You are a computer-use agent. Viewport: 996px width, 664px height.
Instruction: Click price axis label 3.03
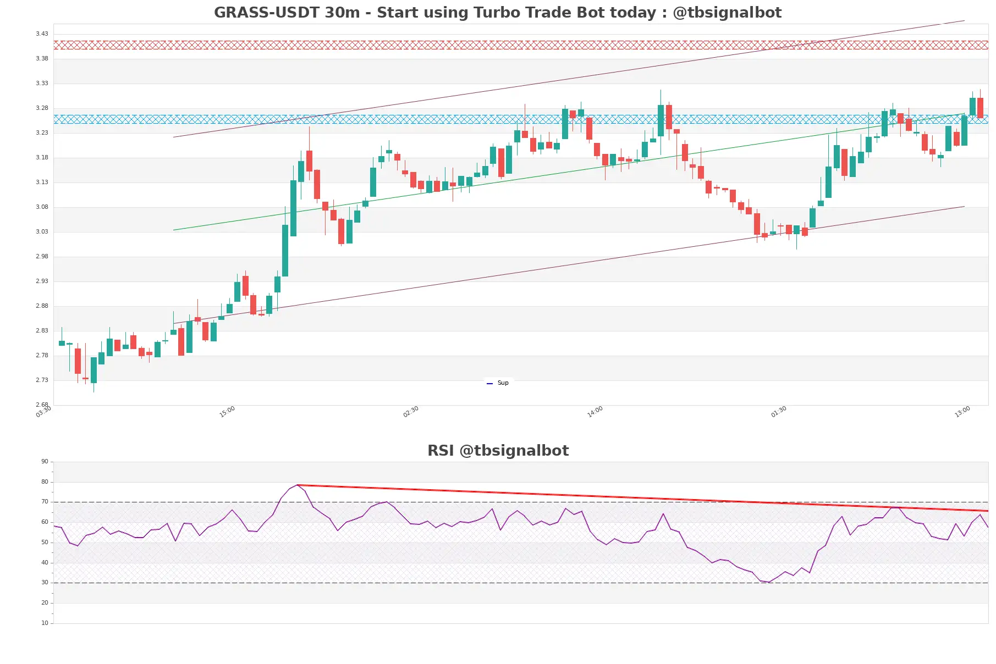click(x=42, y=232)
